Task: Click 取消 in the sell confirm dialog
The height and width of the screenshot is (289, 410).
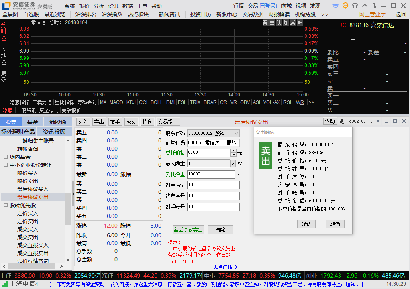Action: pyautogui.click(x=335, y=224)
